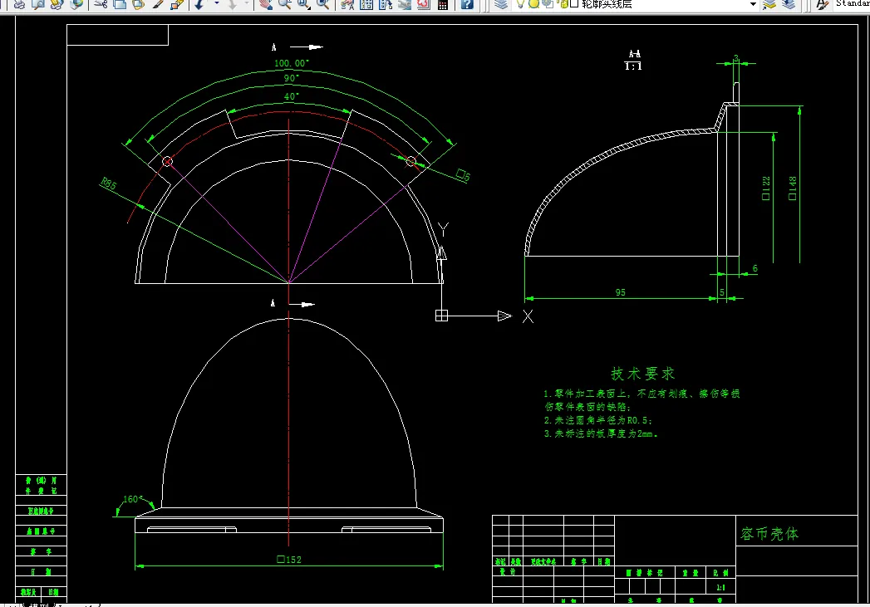Image resolution: width=870 pixels, height=607 pixels.
Task: Toggle the layer on/off light bulb
Action: point(520,4)
